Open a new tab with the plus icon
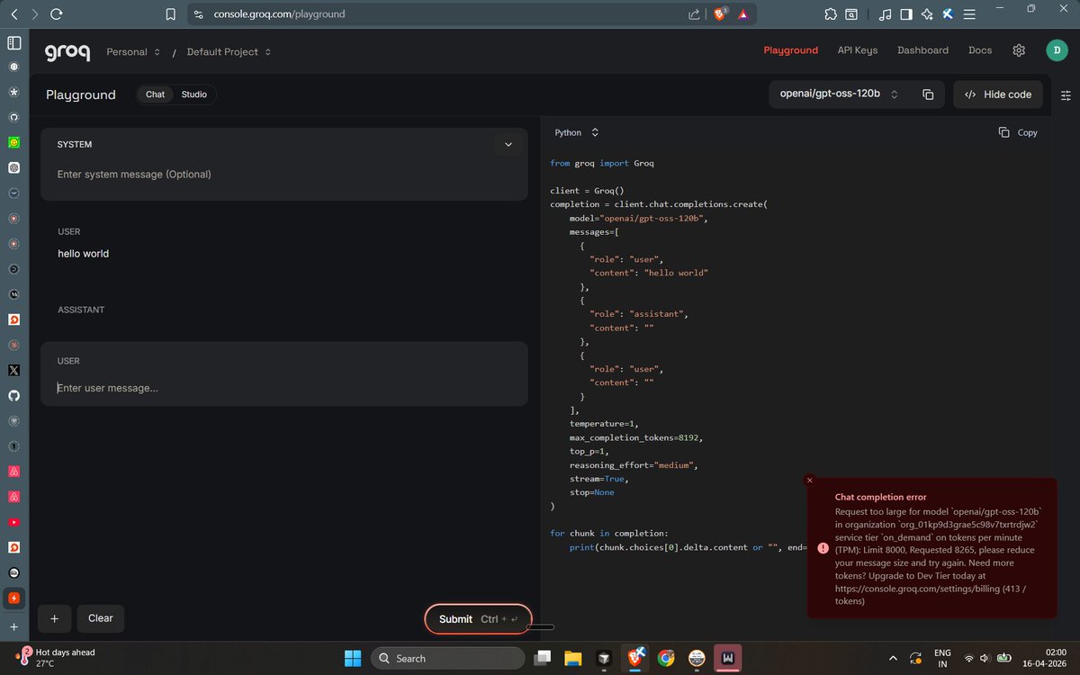 coord(13,626)
